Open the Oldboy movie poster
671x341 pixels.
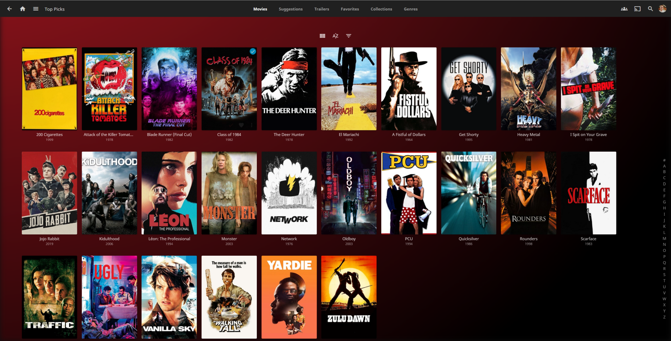349,193
